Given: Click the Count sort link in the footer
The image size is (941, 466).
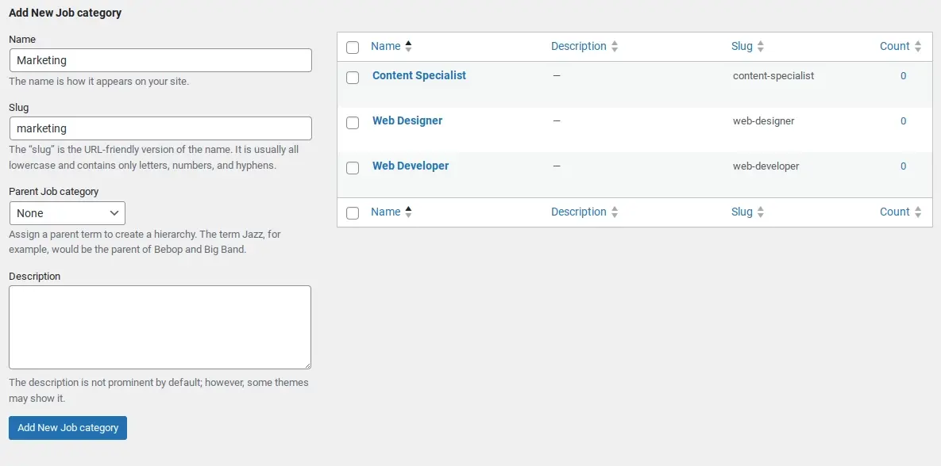Looking at the screenshot, I should [x=901, y=212].
